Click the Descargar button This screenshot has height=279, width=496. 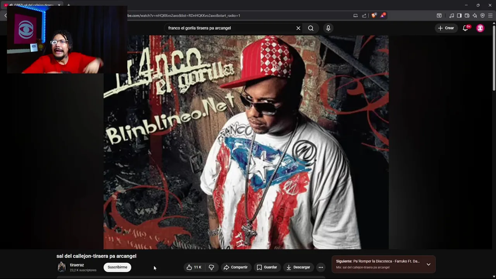click(x=298, y=267)
